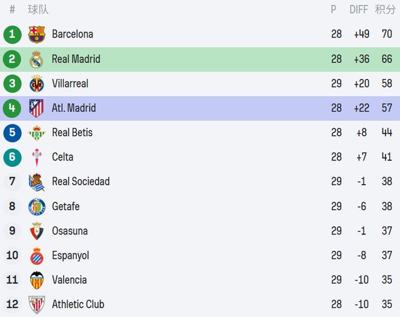Click the Valencia club crest
Screen dimensions: 400x317
coord(36,280)
